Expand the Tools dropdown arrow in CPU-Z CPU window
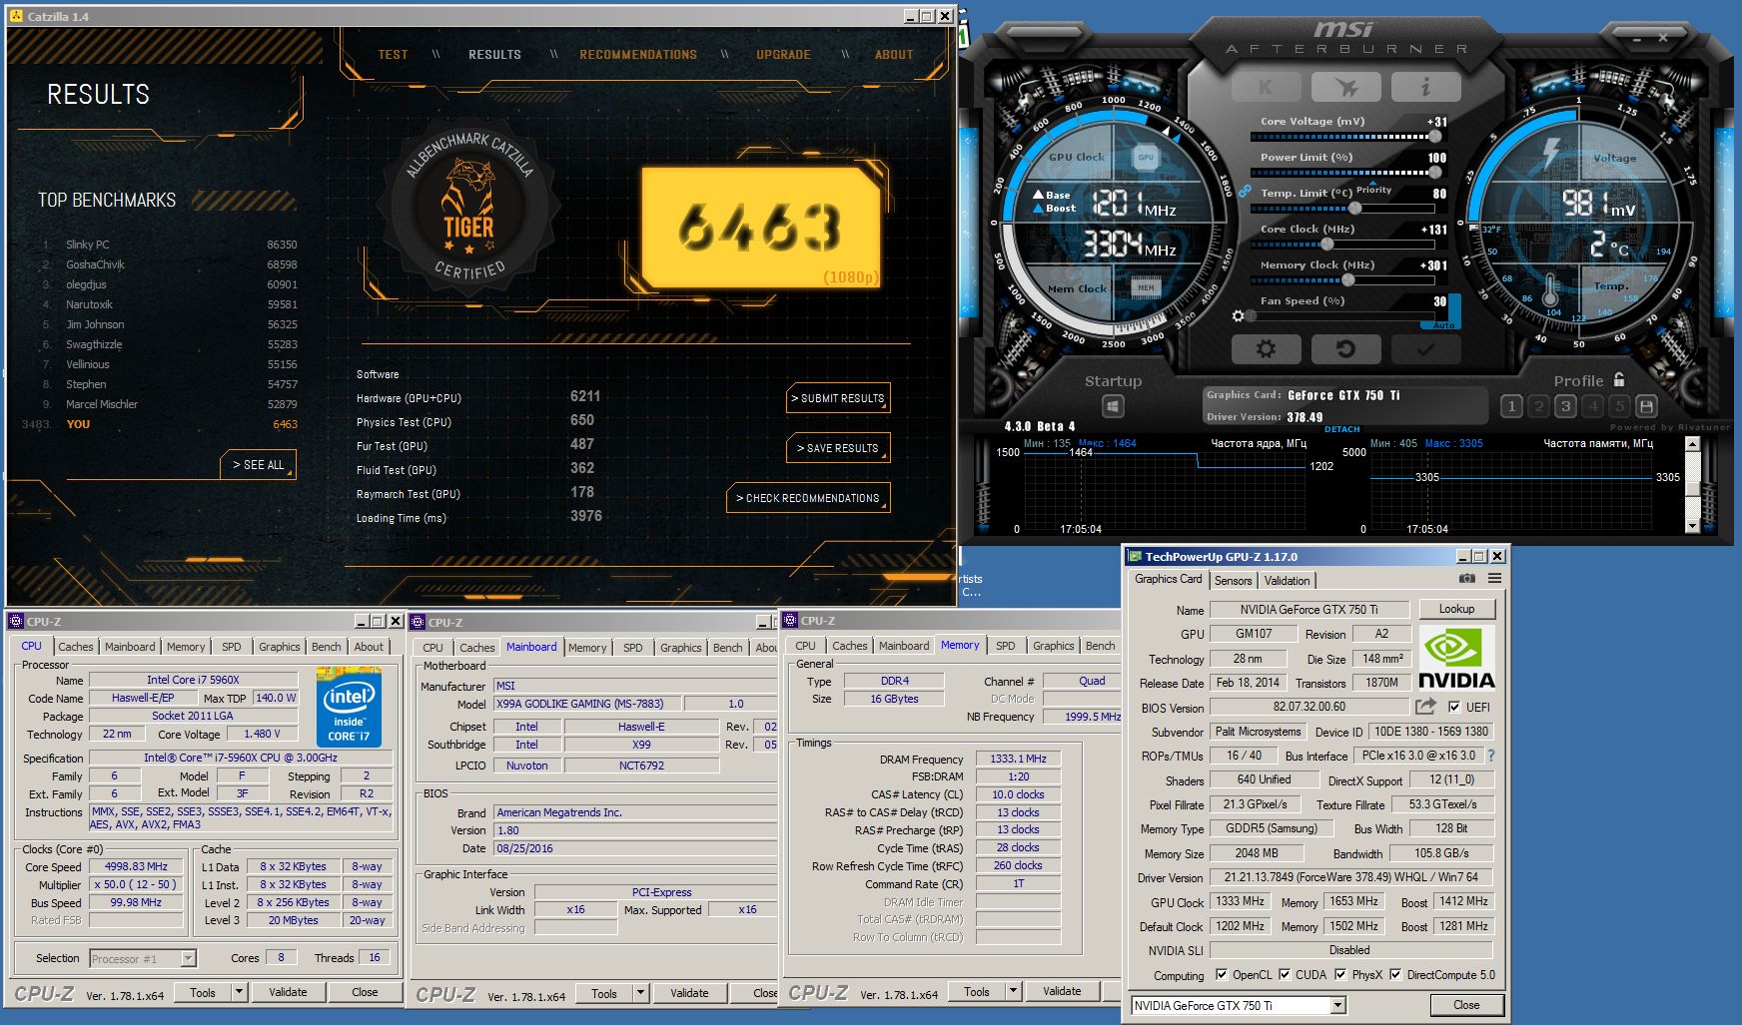This screenshot has height=1025, width=1742. (239, 992)
